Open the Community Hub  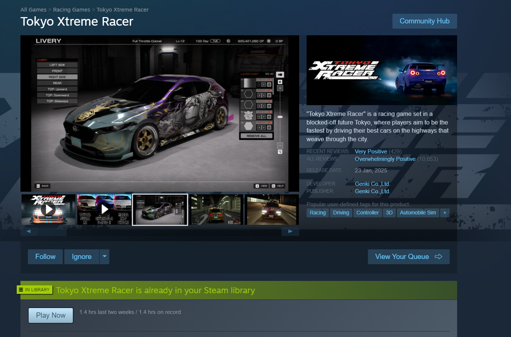(424, 21)
